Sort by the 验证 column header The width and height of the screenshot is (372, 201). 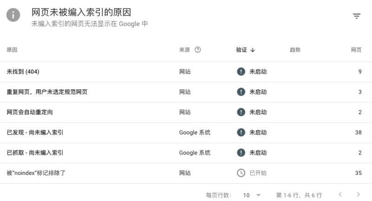point(246,50)
